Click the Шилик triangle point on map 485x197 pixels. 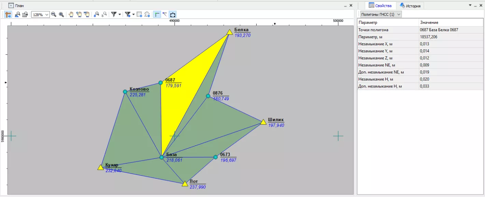263,122
